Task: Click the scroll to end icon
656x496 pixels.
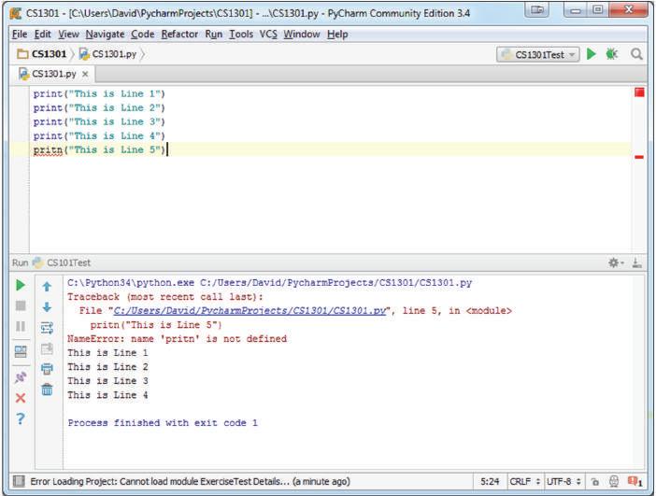Action: (47, 348)
